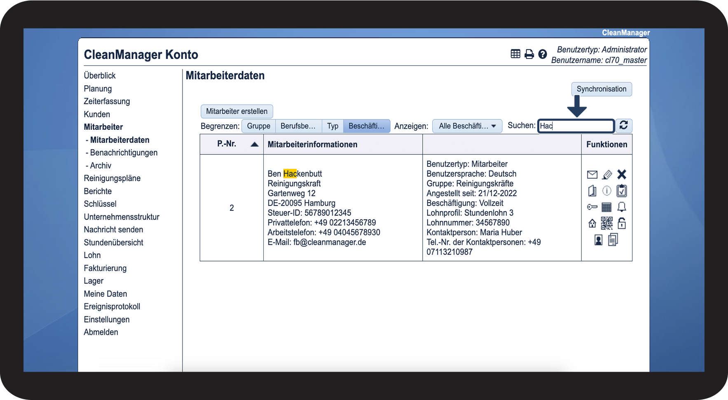Click the table grid icon in header

tap(515, 54)
